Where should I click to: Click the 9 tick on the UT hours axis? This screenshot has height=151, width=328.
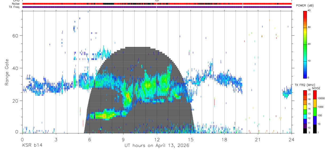pos(123,139)
